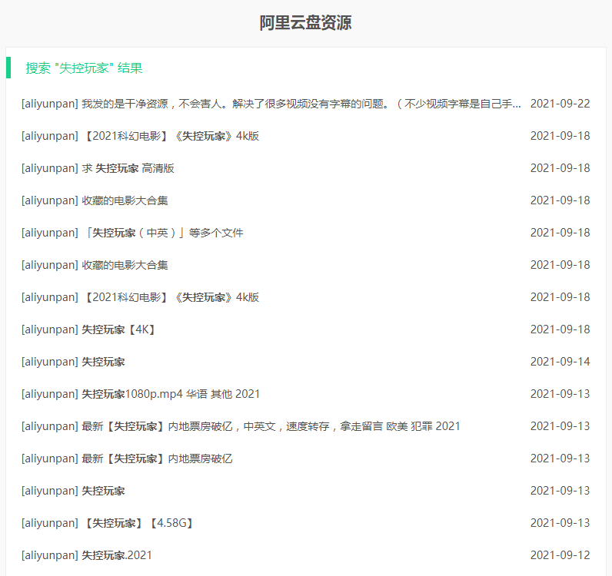612x576 pixels.
Task: Click the [aliyunpan] tag before 失控玩家.2021
Action: (x=50, y=556)
